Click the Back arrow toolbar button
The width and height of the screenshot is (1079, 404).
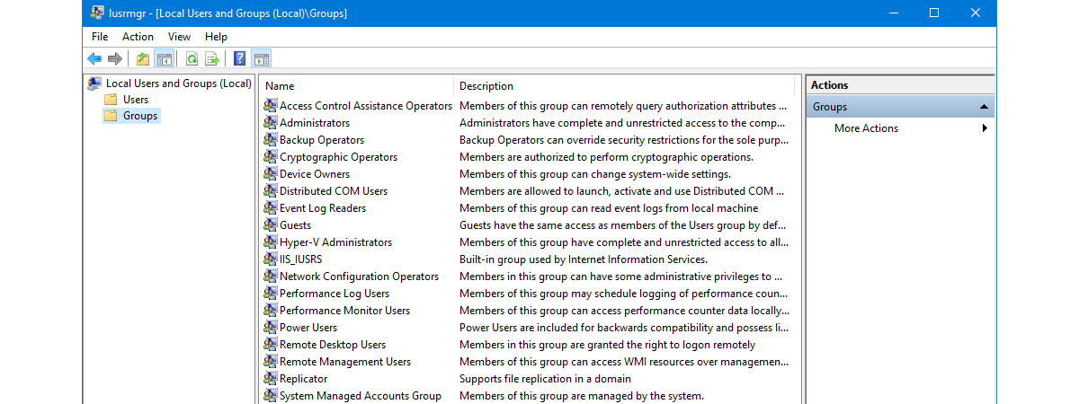pyautogui.click(x=94, y=59)
